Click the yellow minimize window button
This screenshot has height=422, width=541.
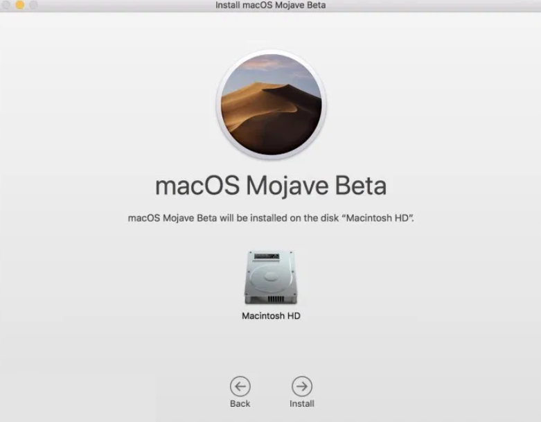coord(19,5)
